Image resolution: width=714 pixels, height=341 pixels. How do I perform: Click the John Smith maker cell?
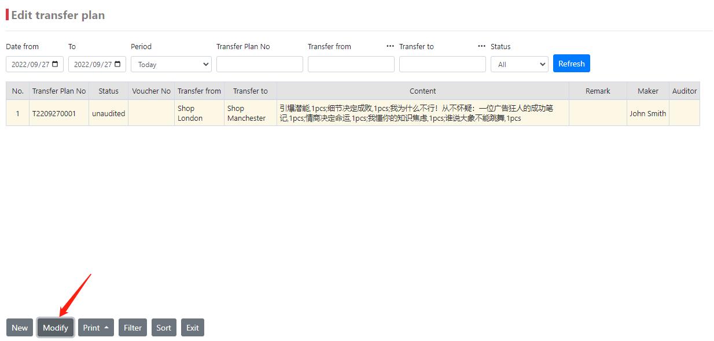[x=648, y=113]
